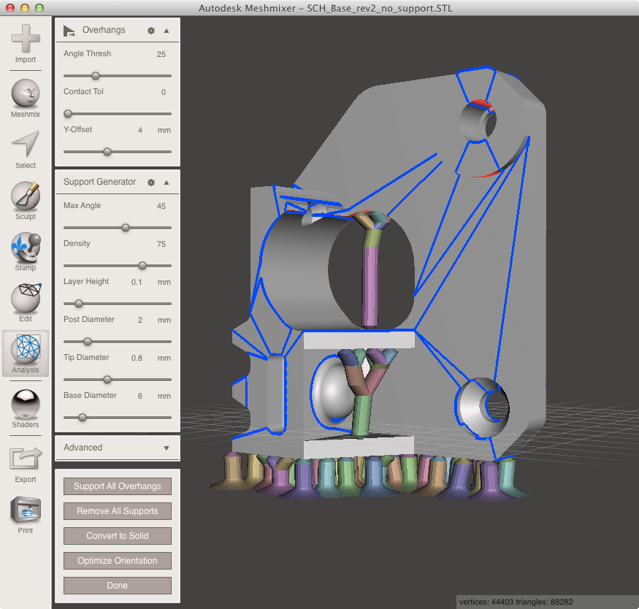
Task: Click the purple support post in the model
Action: coord(370,286)
